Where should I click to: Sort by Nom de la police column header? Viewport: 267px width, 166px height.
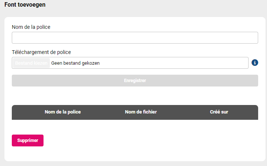pyautogui.click(x=63, y=112)
